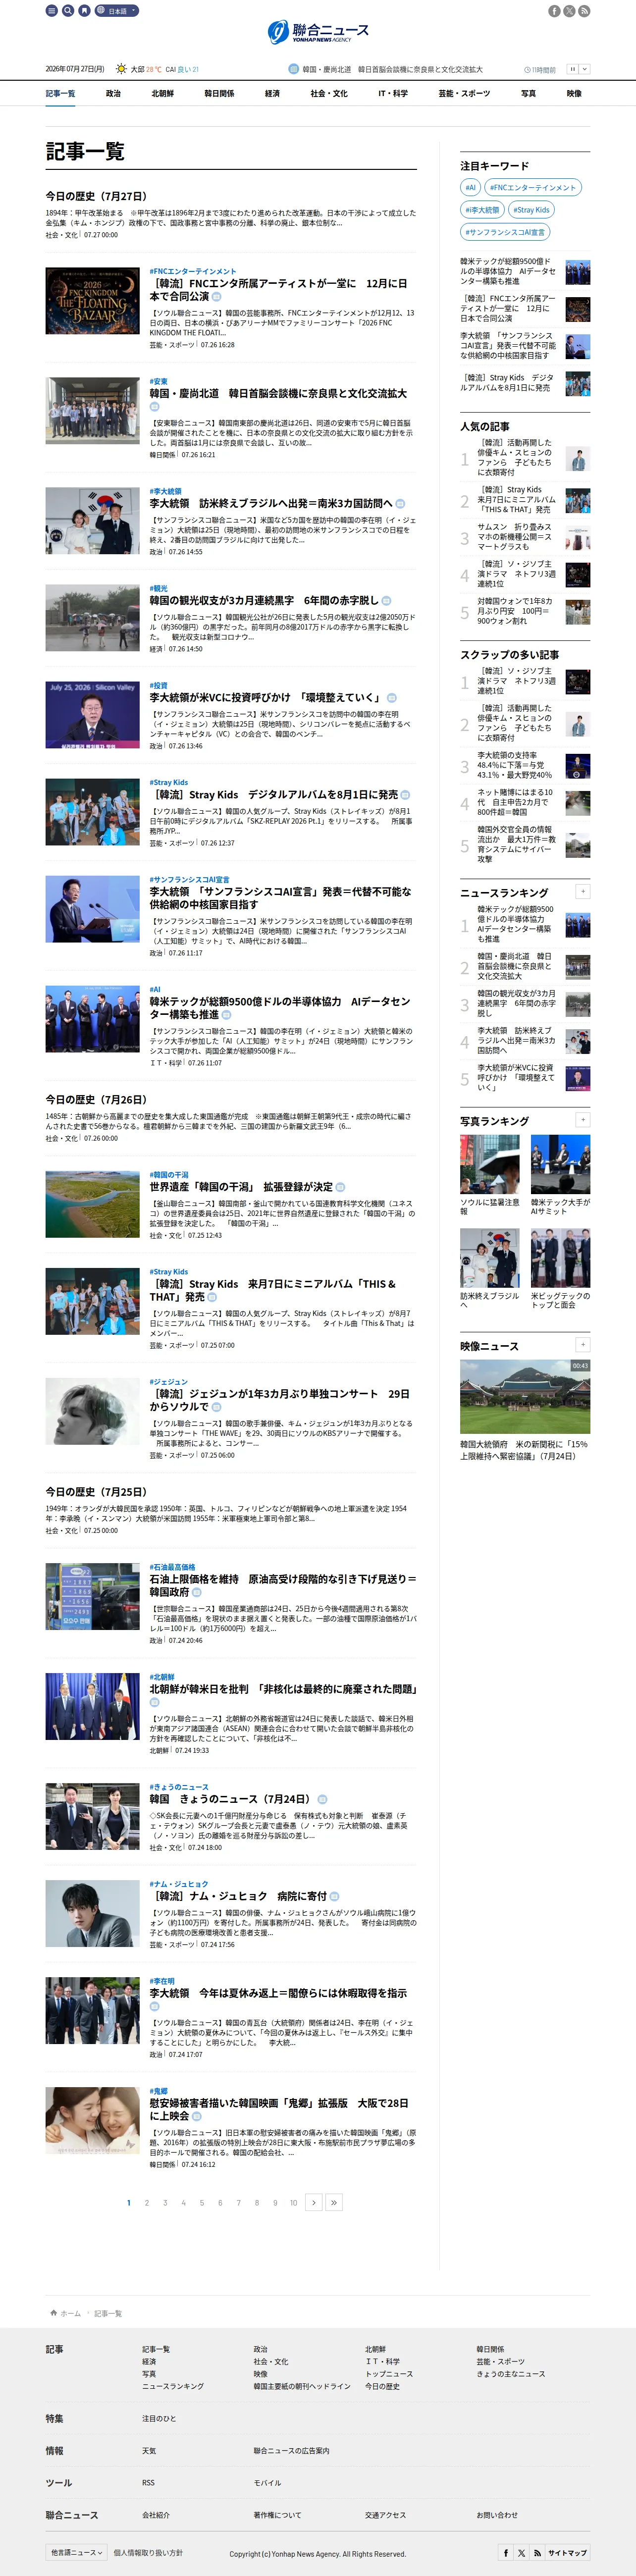Click scrap icon after 訪米終えブラジルへ出発 headline

pyautogui.click(x=400, y=504)
